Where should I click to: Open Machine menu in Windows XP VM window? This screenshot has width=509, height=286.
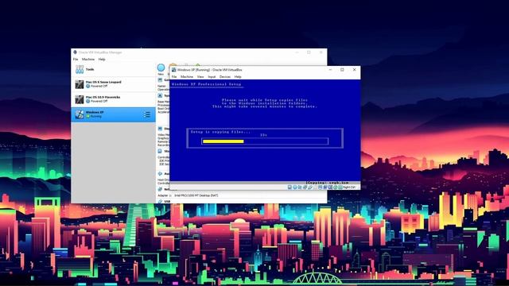[187, 77]
